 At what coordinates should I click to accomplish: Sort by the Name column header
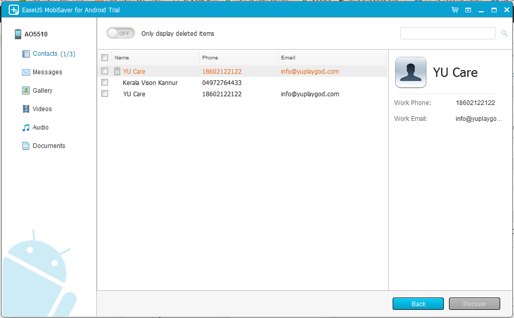156,58
